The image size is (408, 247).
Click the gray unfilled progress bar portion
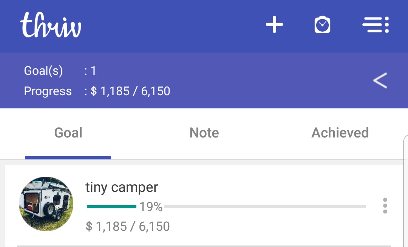coord(264,207)
